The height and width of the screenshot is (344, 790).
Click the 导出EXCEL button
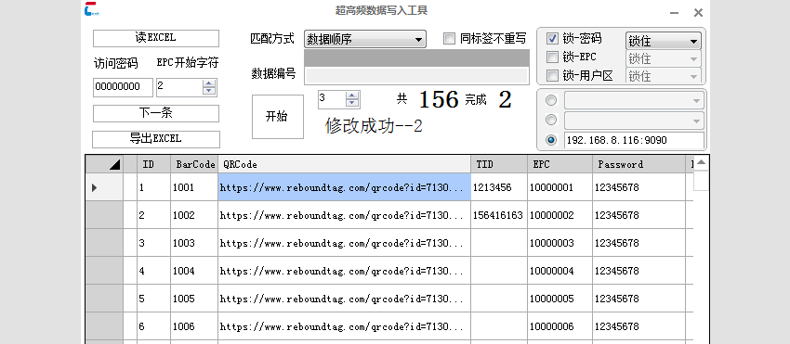click(x=156, y=139)
